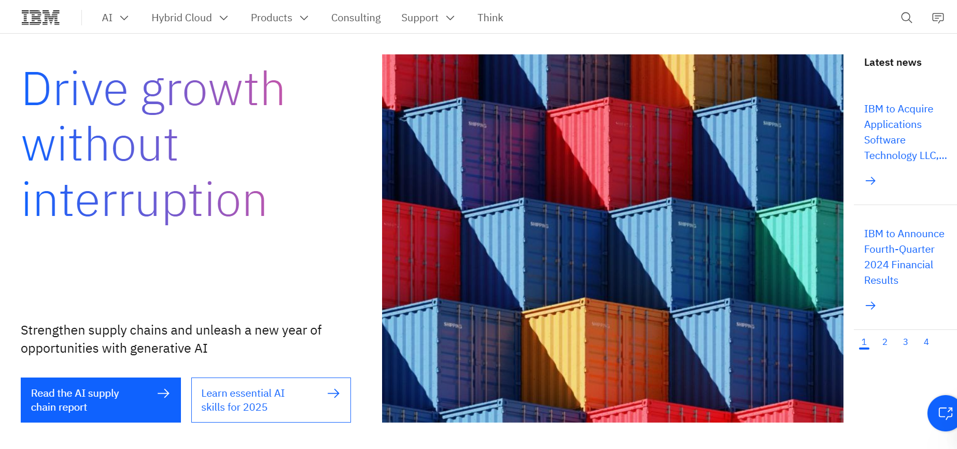Click the arrow under IBM to Acquire news
Viewport: 957px width, 449px height.
870,181
